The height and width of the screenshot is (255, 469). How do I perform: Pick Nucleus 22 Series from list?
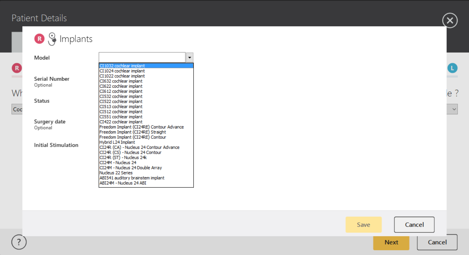pos(116,173)
